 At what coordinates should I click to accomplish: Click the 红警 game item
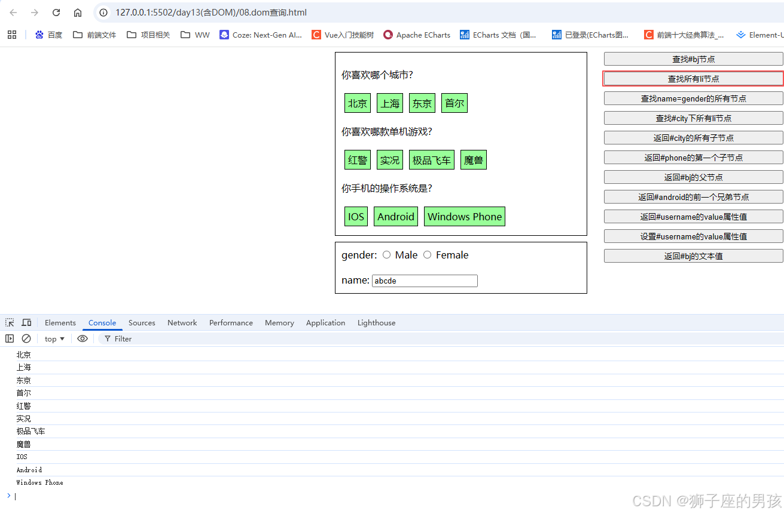(358, 159)
